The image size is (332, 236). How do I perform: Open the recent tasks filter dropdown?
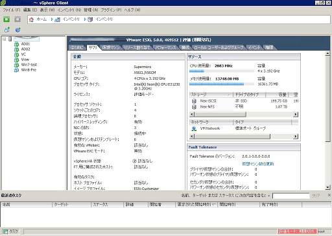pos(269,196)
